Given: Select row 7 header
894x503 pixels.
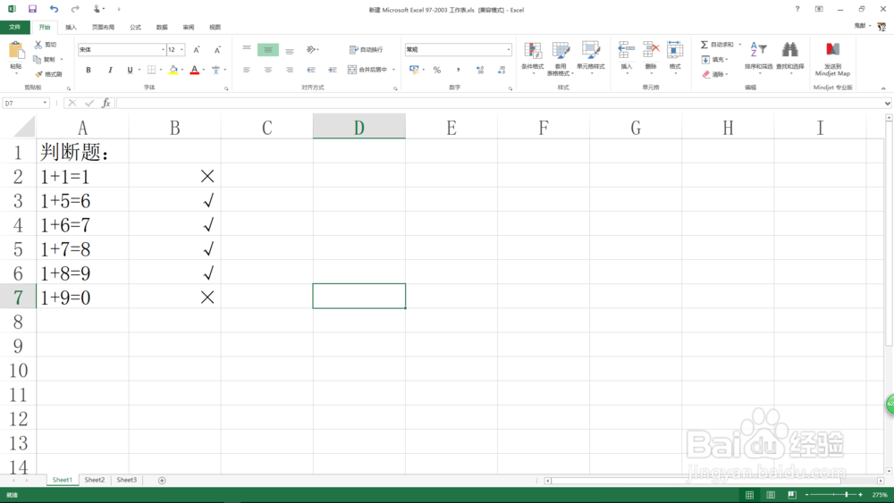Looking at the screenshot, I should tap(18, 297).
